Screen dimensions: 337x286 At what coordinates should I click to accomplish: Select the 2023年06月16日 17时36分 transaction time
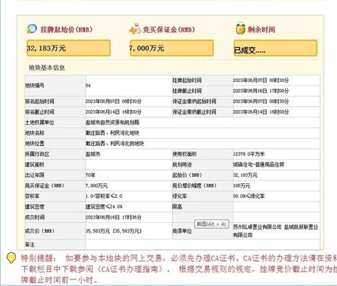point(114,217)
